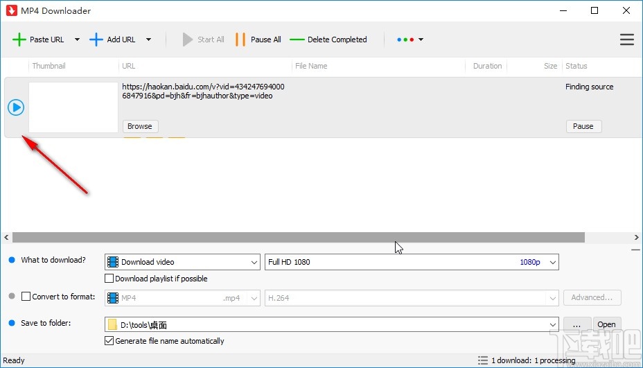Click the blue Add URL plus icon
Viewport: 643px width, 368px height.
(x=96, y=40)
